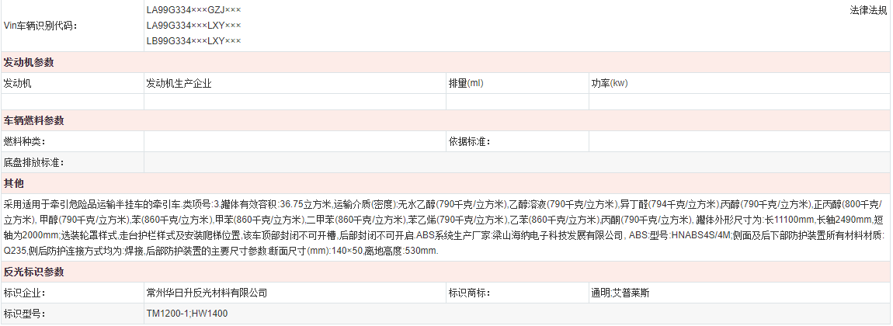
Task: Select trademark value 通明;艾普莱斯
Action: coord(622,293)
